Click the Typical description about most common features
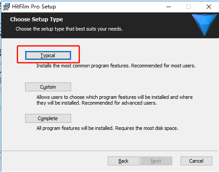The width and height of the screenshot is (219, 172). [116, 66]
